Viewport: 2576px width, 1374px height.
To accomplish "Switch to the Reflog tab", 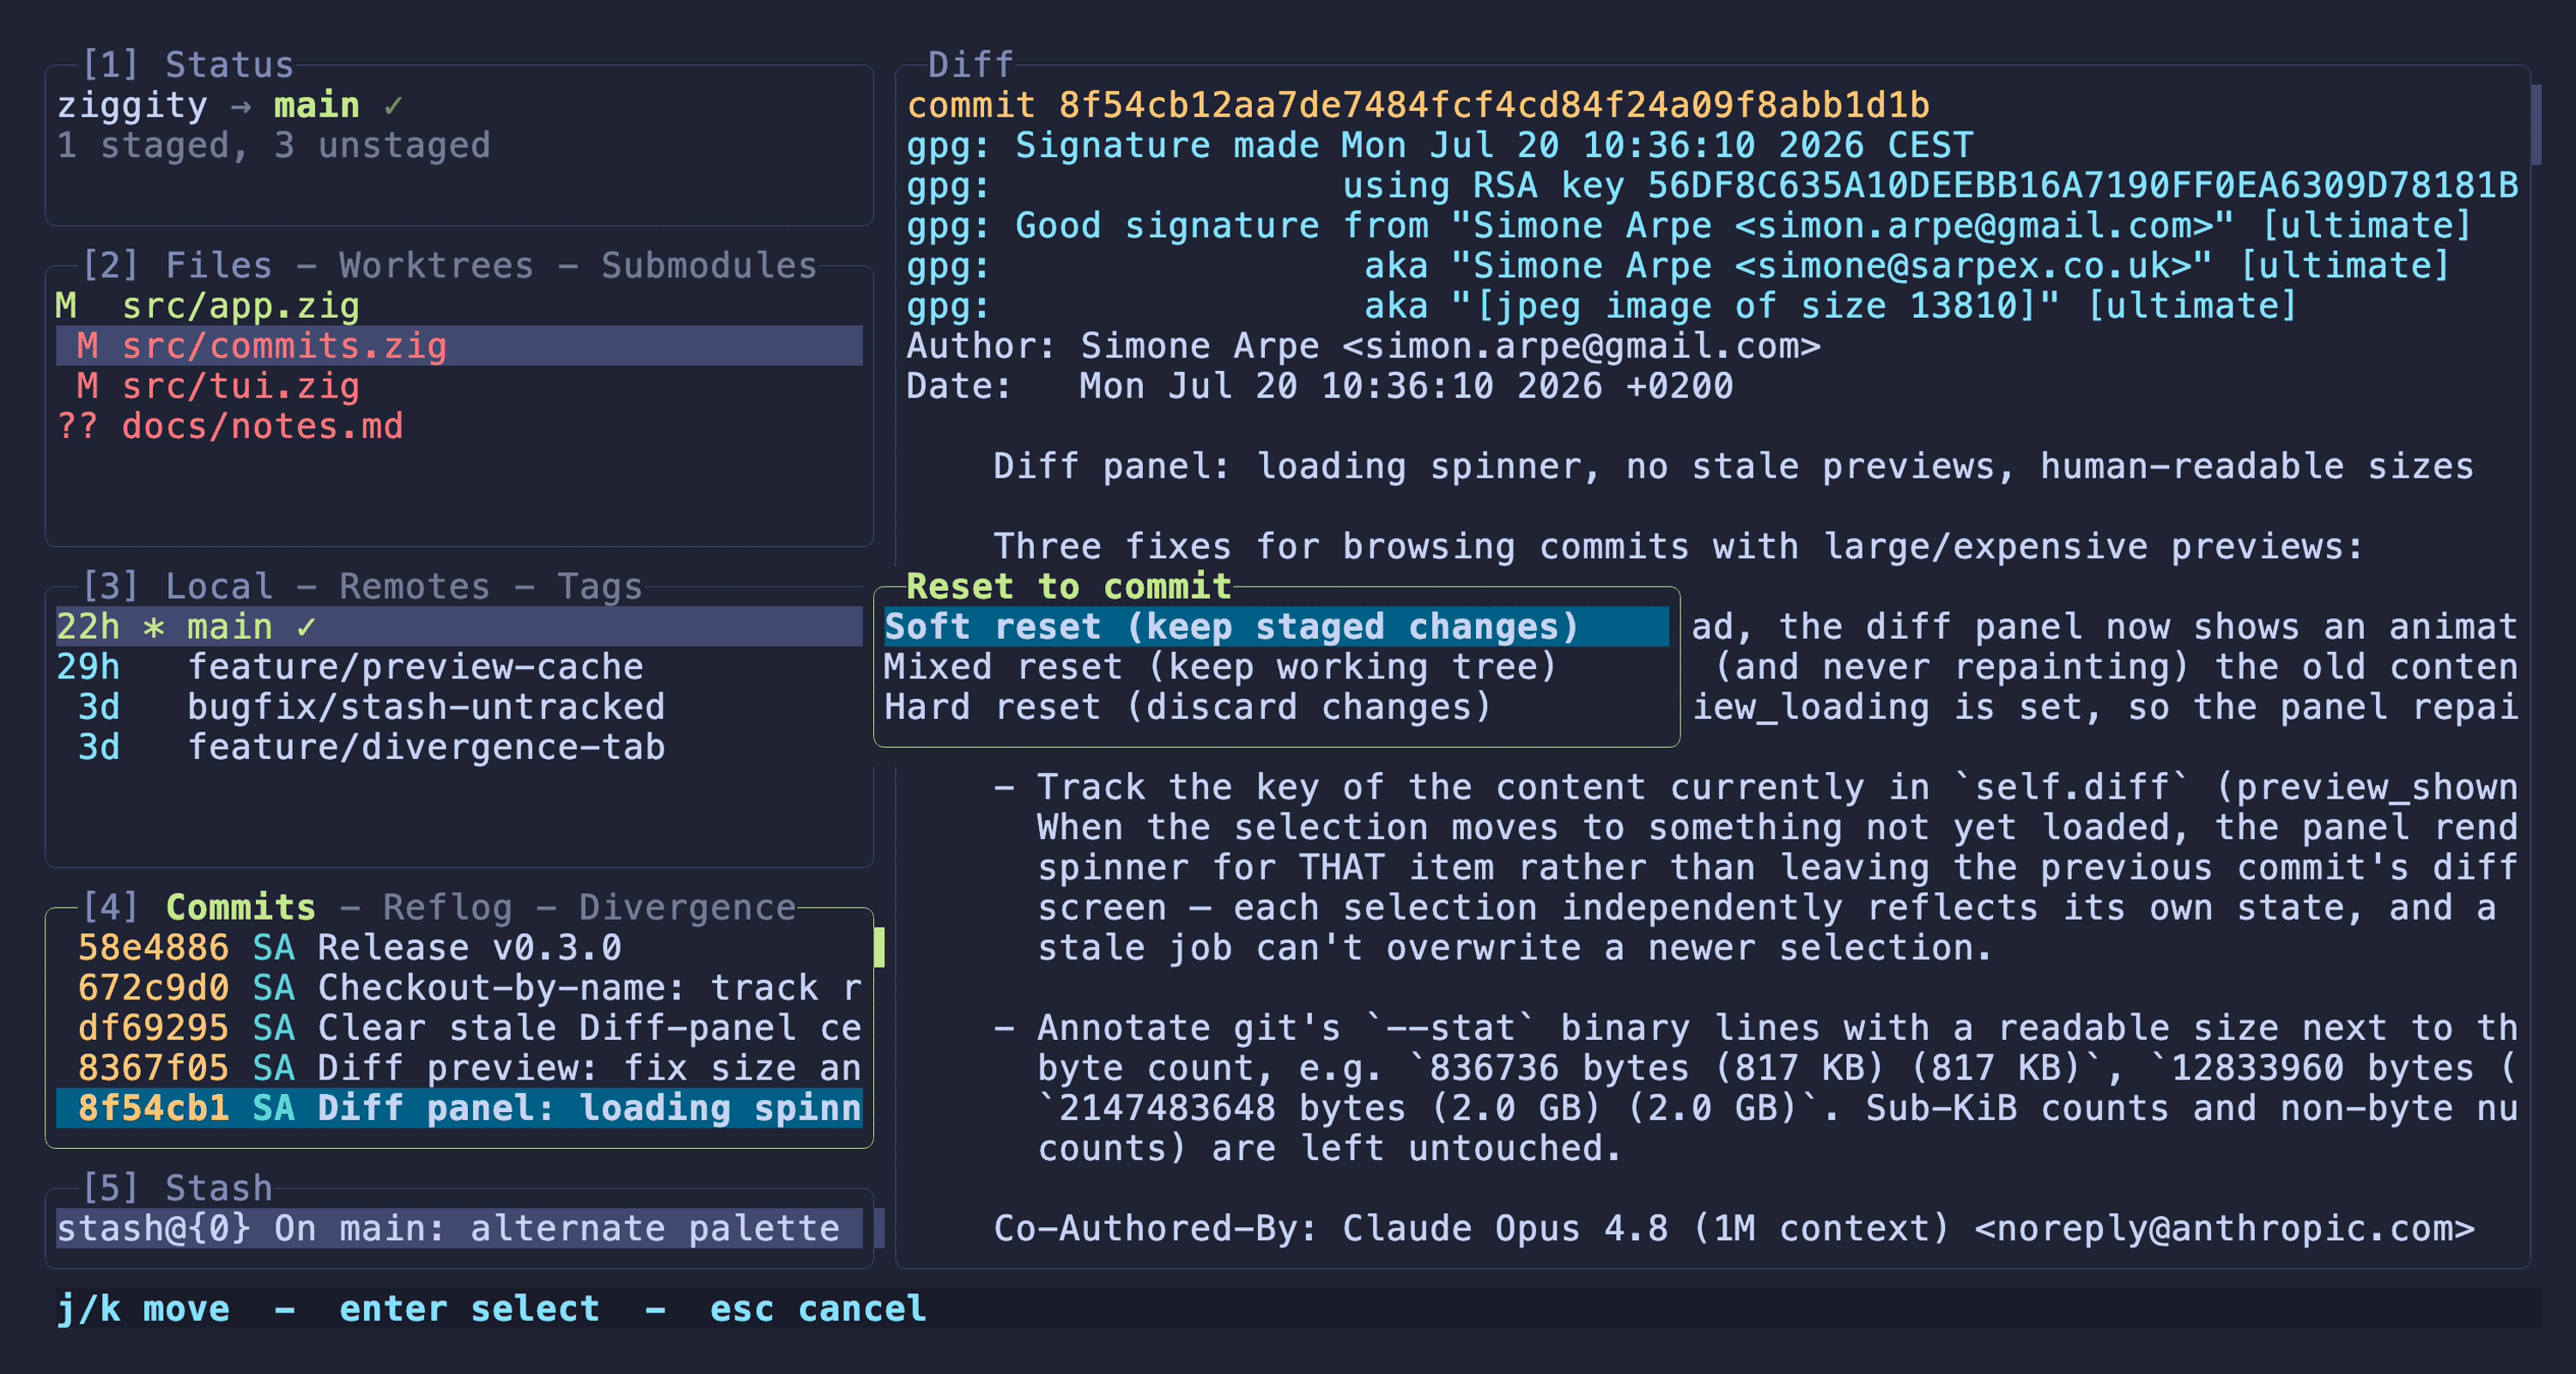I will pos(447,907).
